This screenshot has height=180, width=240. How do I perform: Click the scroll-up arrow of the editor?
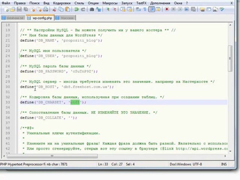pos(230,25)
